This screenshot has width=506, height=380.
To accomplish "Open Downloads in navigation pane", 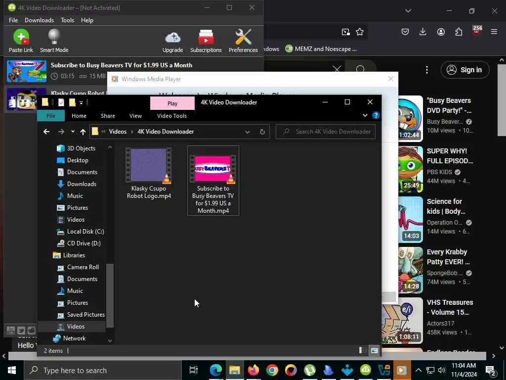I will point(77,184).
